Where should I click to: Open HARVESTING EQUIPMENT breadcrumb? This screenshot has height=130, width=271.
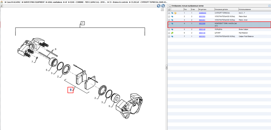coord(34,2)
